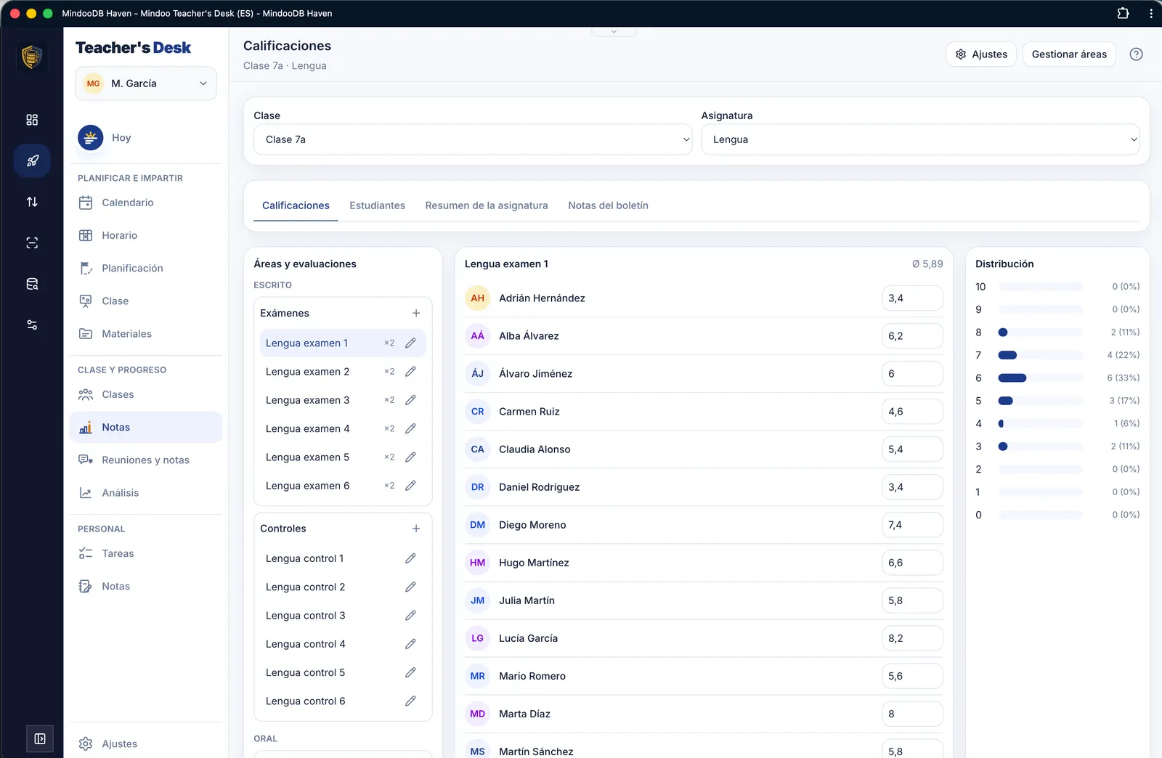Add new item with Controles plus icon
Image resolution: width=1162 pixels, height=758 pixels.
416,529
